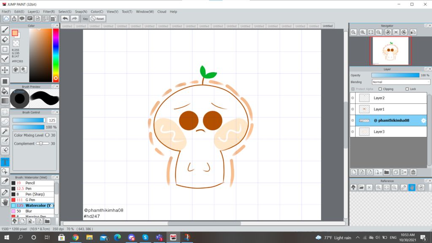
Task: Open the File menu
Action: pyautogui.click(x=6, y=11)
